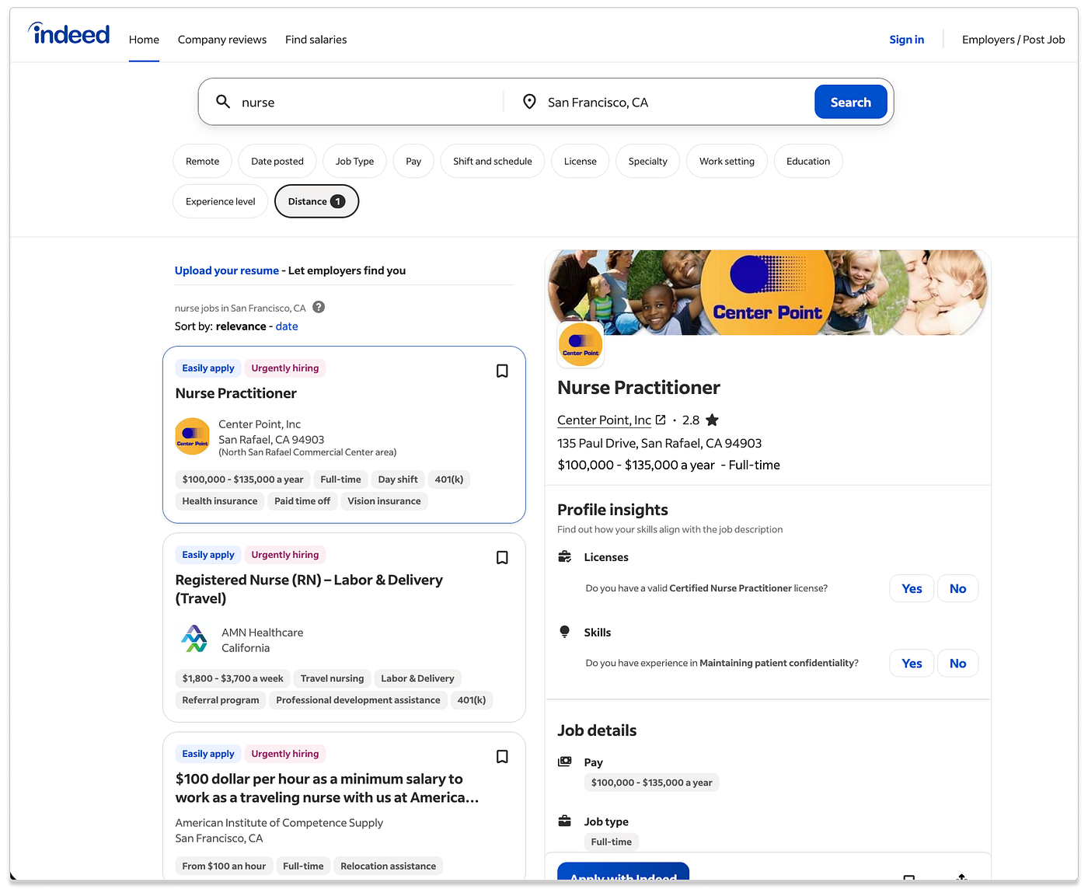Click the rating star icon
Image resolution: width=1088 pixels, height=889 pixels.
[x=712, y=420]
